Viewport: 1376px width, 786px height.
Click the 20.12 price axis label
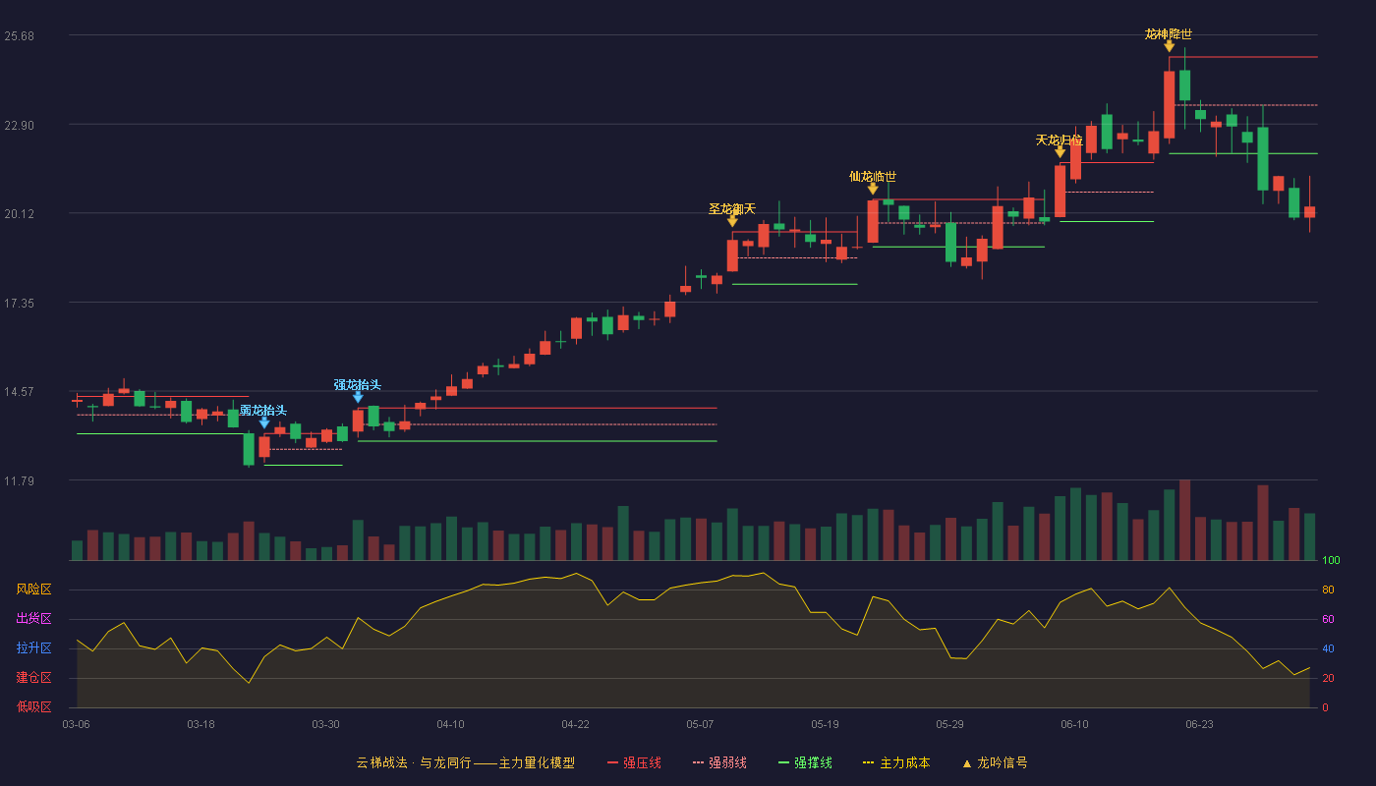click(x=20, y=214)
